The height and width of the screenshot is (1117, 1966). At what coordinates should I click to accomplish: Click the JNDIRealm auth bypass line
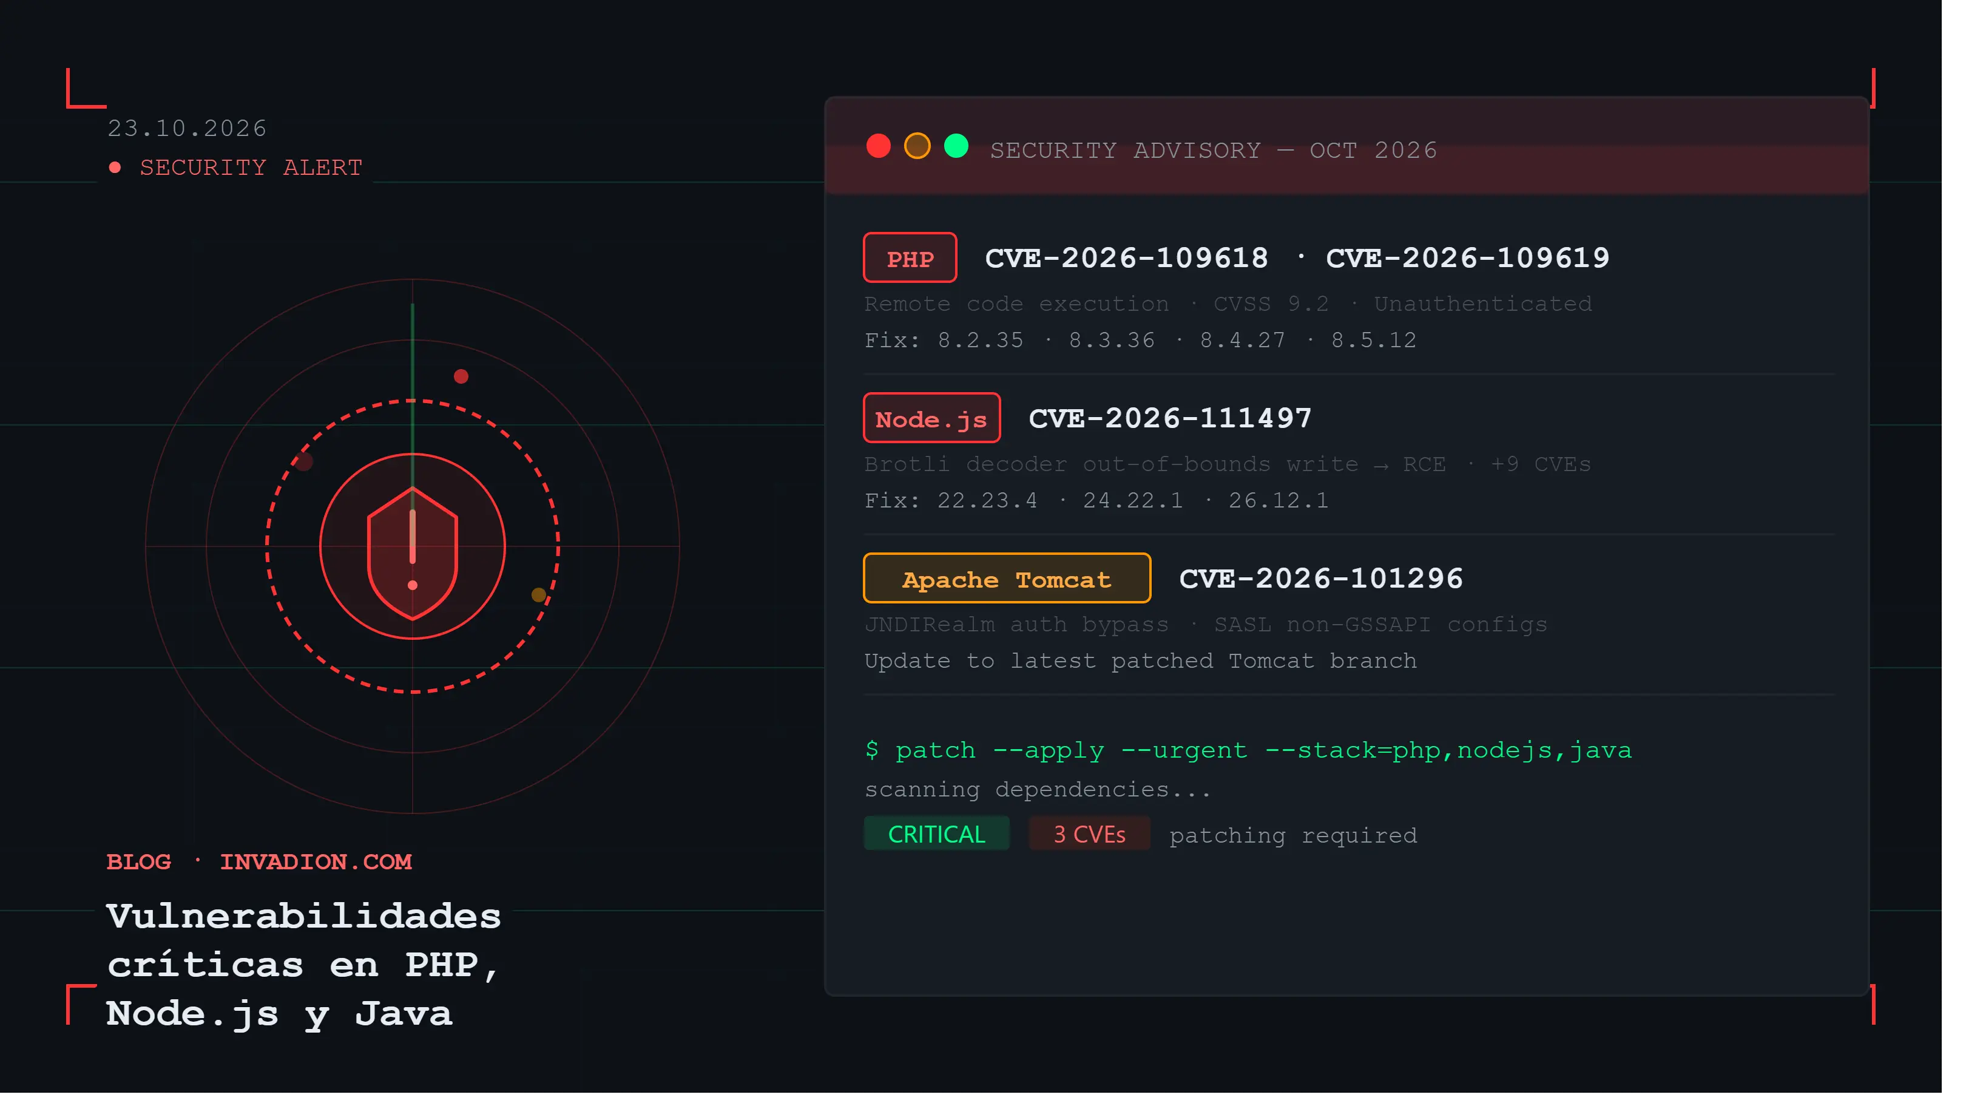[x=1206, y=625]
